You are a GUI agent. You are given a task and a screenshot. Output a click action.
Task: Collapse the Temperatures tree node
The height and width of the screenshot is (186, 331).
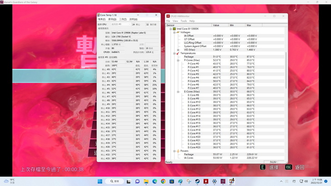click(175, 53)
